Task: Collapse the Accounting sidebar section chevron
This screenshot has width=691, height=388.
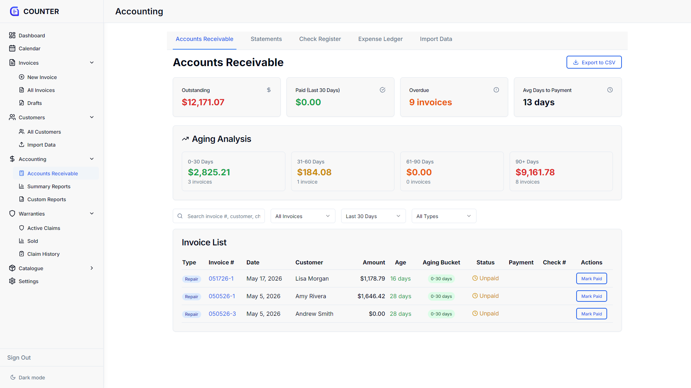Action: pos(92,159)
